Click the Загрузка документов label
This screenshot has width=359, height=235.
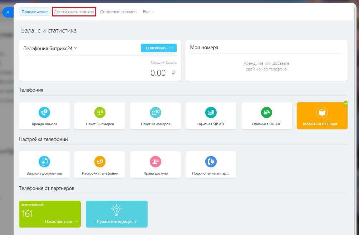pyautogui.click(x=44, y=173)
